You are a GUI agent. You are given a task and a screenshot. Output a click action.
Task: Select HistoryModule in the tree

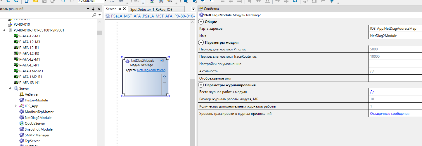[x=36, y=100]
